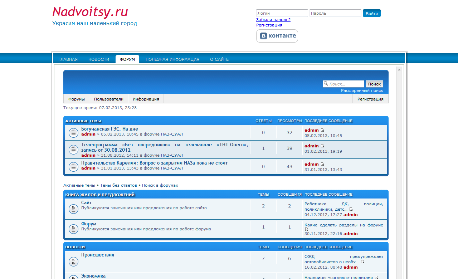Click the VKontakte login icon
The width and height of the screenshot is (458, 279).
(277, 36)
